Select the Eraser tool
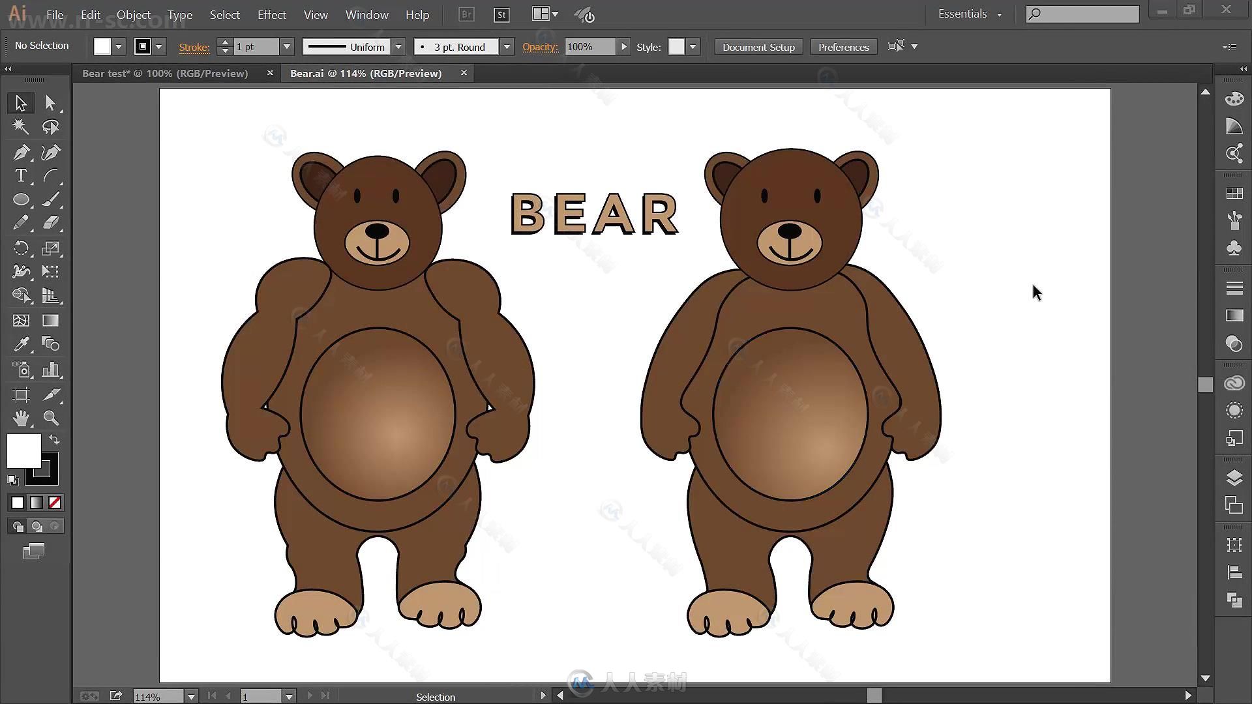The image size is (1252, 704). 51,223
